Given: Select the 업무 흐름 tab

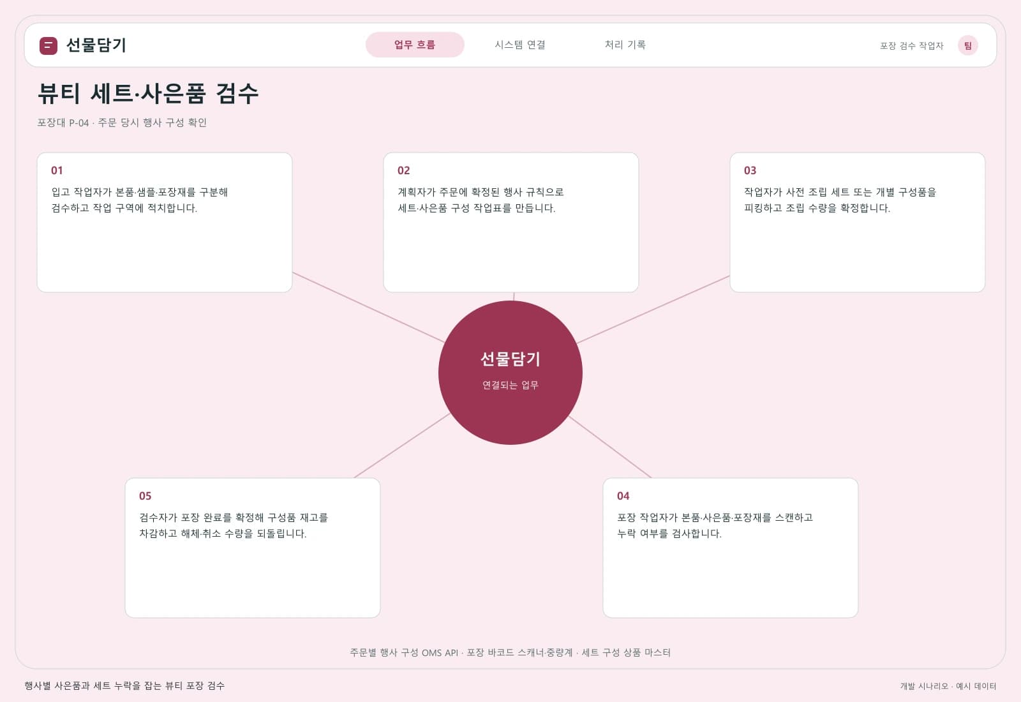Looking at the screenshot, I should tap(415, 45).
